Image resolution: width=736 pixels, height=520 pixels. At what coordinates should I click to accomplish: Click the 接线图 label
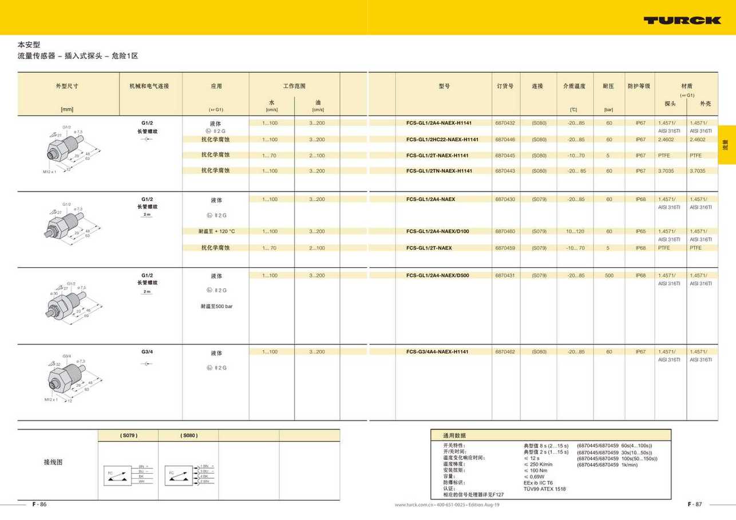click(x=53, y=462)
